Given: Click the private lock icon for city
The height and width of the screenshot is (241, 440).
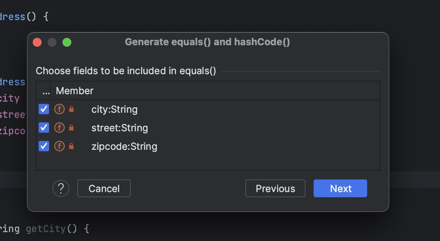Looking at the screenshot, I should point(71,109).
